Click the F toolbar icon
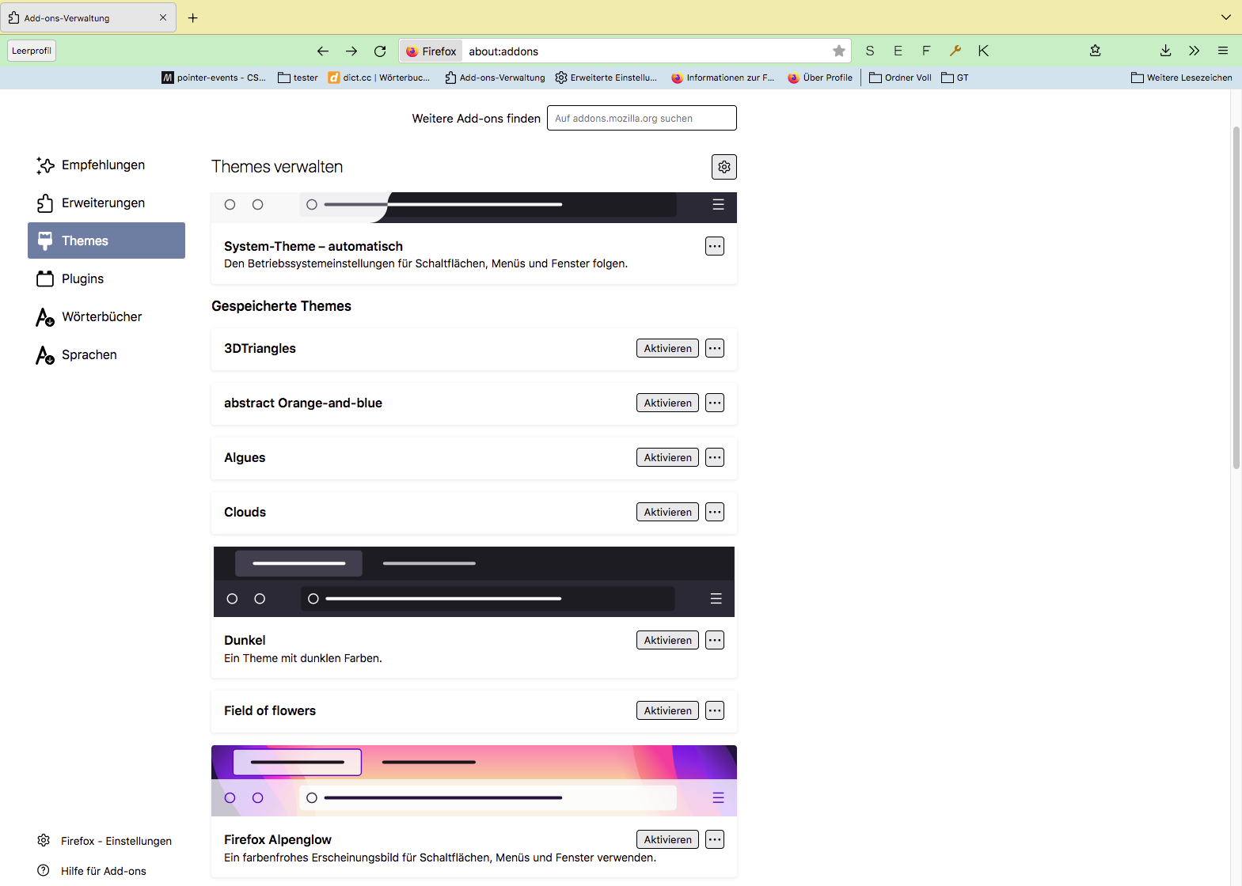The image size is (1242, 886). pos(926,51)
